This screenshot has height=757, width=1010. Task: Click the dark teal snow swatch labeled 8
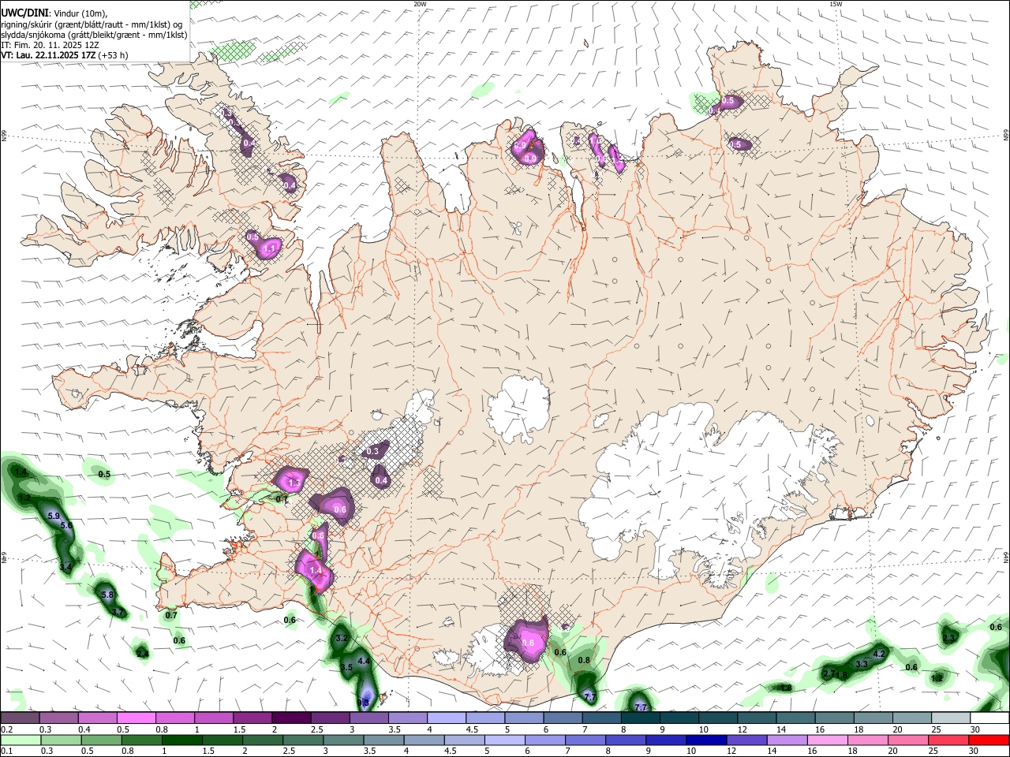tap(640, 718)
